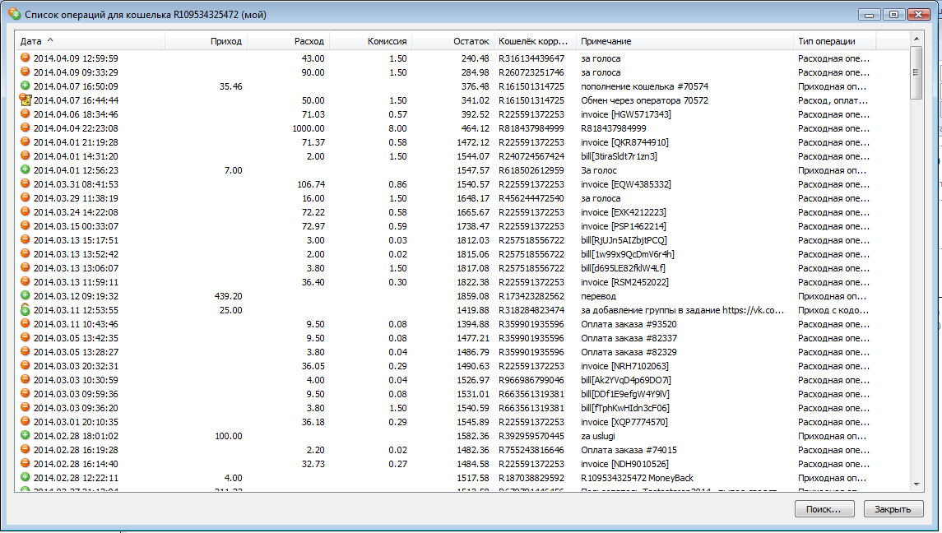The image size is (942, 533).
Task: Sort by the Расход column header
Action: 288,41
